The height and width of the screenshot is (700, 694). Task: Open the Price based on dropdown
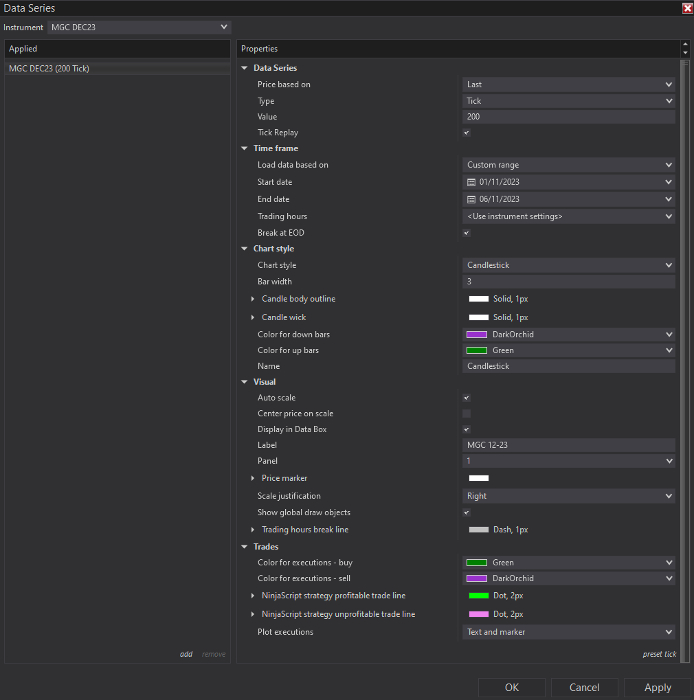pyautogui.click(x=568, y=84)
